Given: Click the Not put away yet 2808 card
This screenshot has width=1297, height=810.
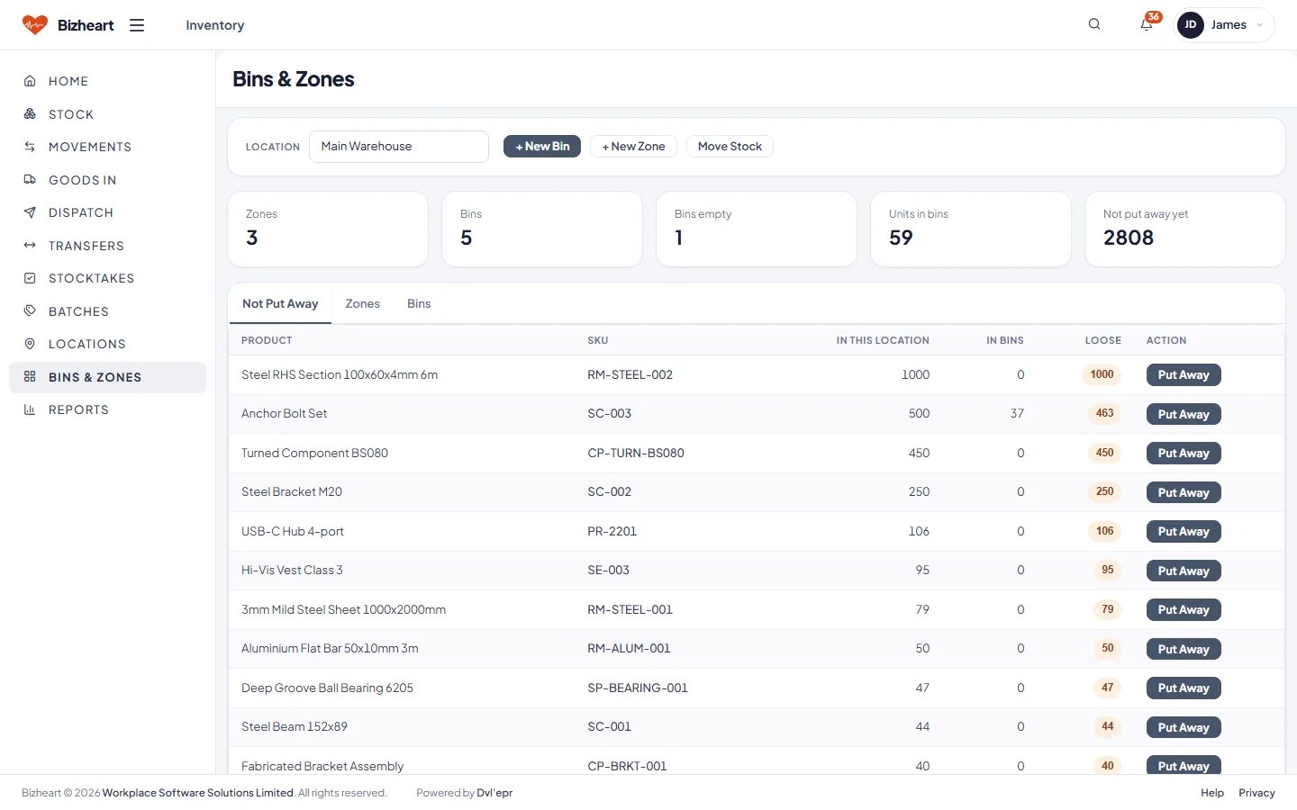Looking at the screenshot, I should point(1185,229).
